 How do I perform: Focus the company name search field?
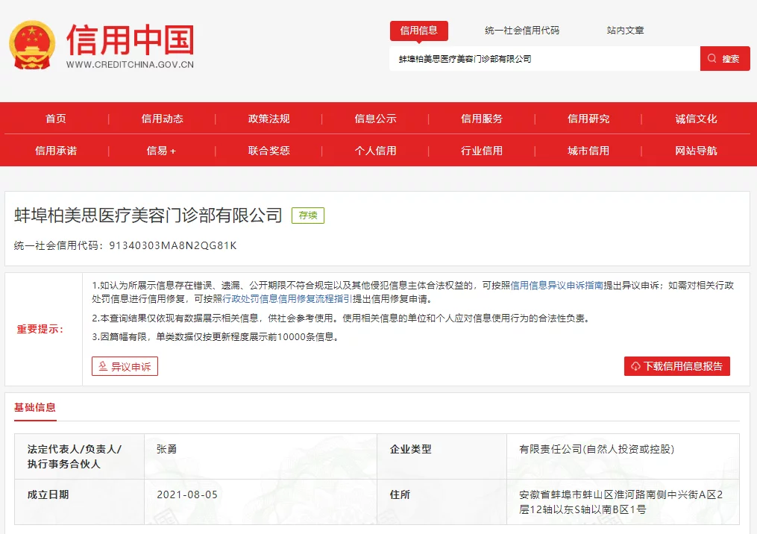[544, 58]
